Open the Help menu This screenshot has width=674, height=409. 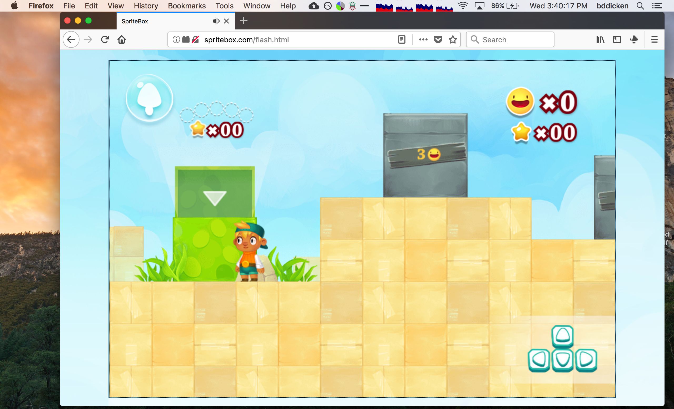coord(288,6)
